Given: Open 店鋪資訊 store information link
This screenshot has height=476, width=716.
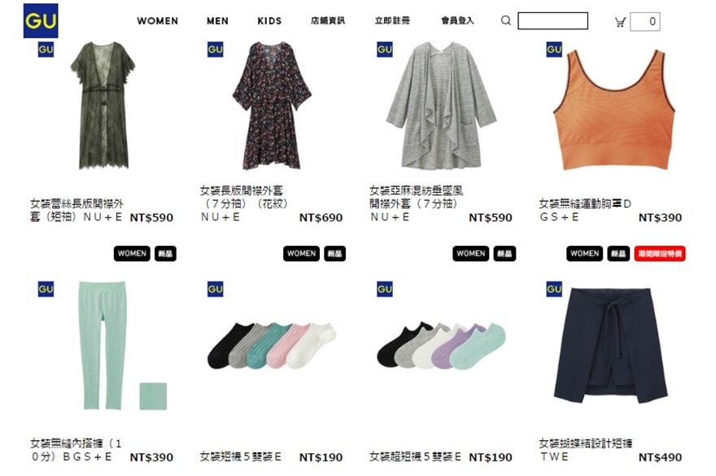Looking at the screenshot, I should pyautogui.click(x=328, y=20).
